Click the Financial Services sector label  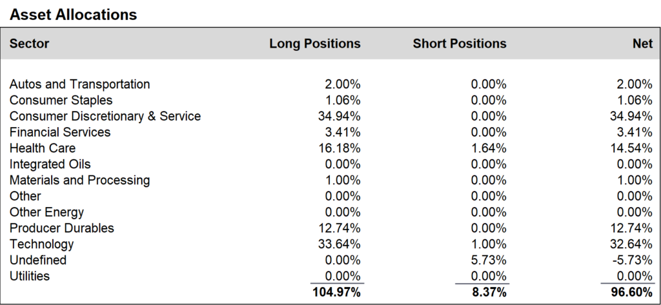60,132
